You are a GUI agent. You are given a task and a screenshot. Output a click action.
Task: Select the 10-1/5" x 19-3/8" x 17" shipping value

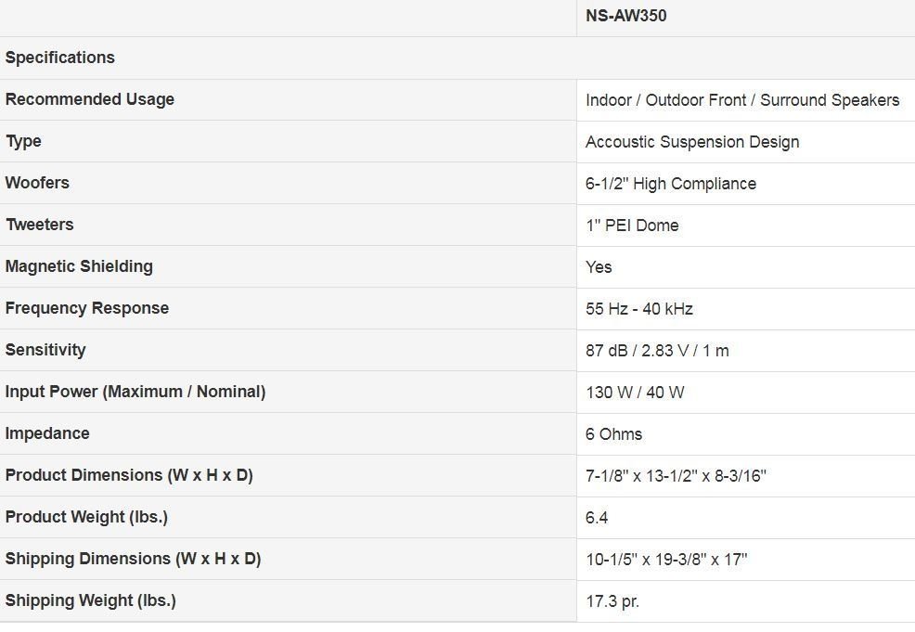tap(666, 560)
